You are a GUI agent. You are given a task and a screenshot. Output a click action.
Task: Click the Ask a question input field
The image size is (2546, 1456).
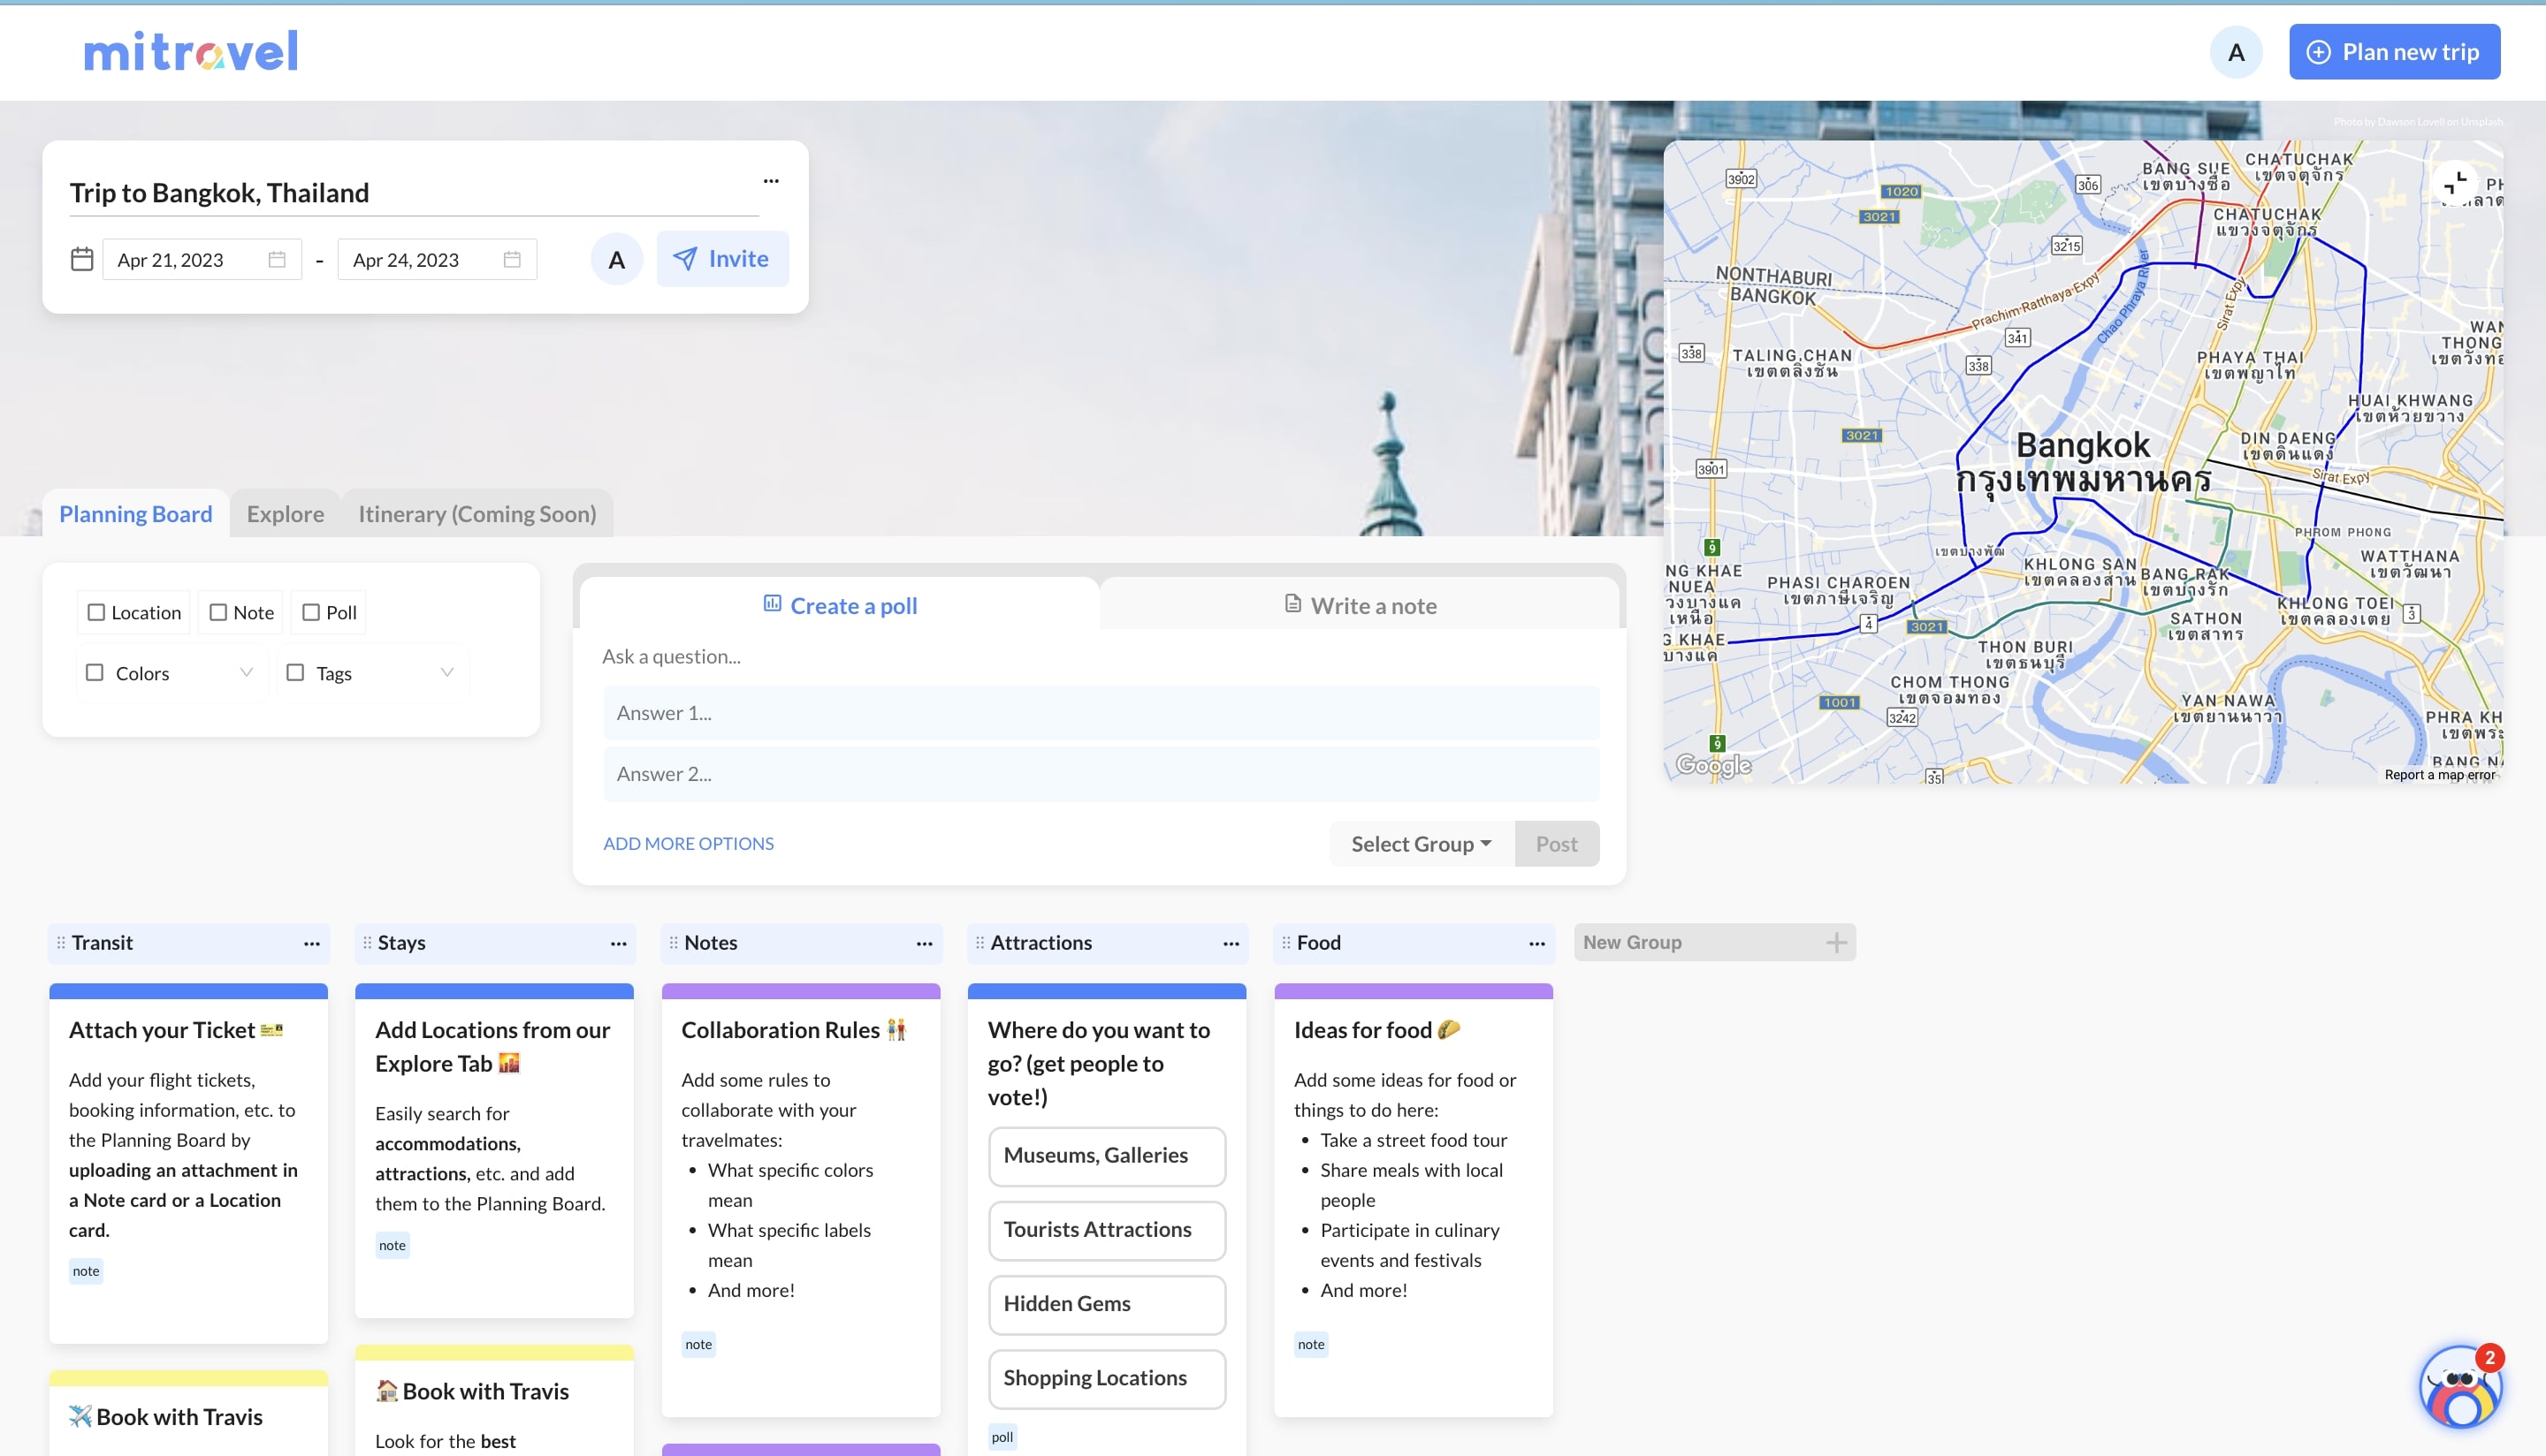(1099, 656)
